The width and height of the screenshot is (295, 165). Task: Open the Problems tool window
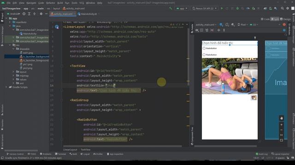pyautogui.click(x=46, y=154)
